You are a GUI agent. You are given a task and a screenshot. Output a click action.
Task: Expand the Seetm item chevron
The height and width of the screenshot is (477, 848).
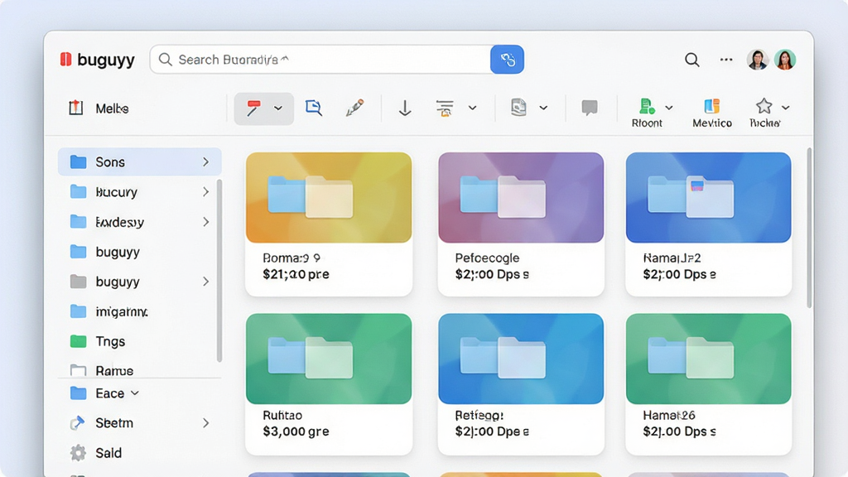[205, 423]
